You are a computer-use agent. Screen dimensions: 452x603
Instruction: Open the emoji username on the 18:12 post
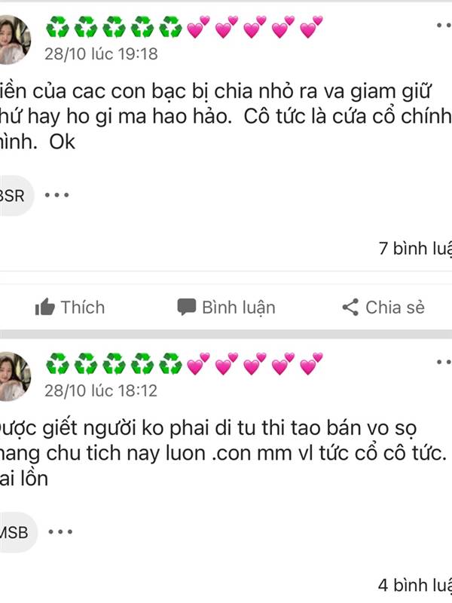point(185,363)
